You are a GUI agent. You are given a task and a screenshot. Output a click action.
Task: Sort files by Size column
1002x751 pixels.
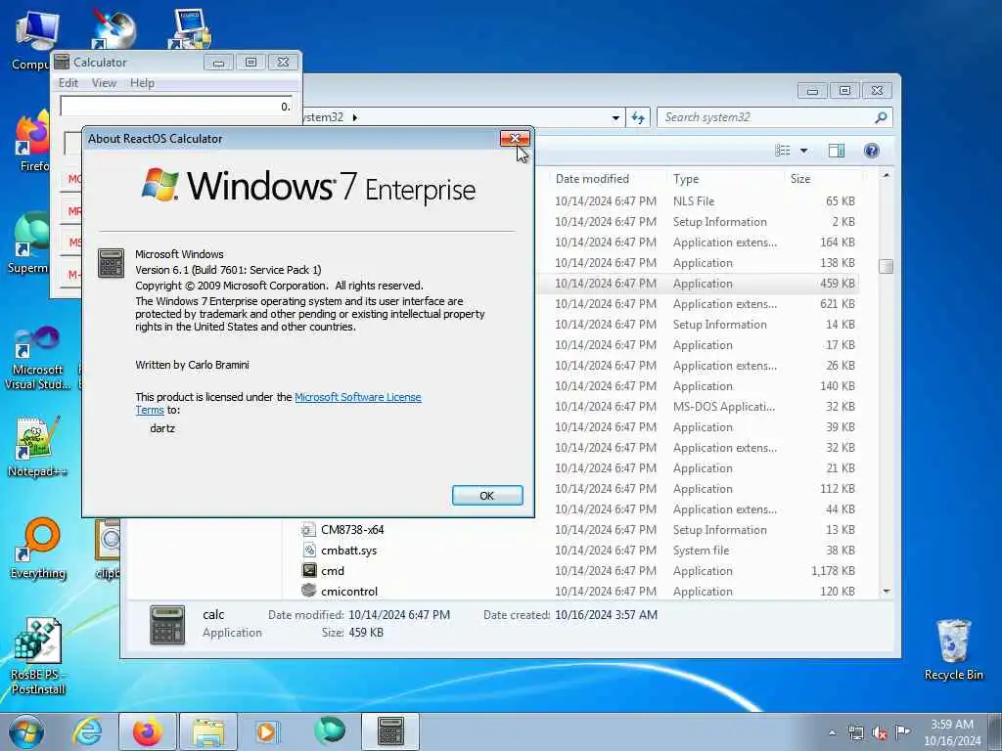point(800,179)
